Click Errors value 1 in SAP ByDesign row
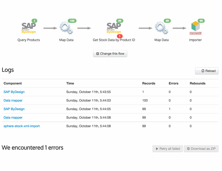Screen dimensions: 222x171 [x=169, y=109]
